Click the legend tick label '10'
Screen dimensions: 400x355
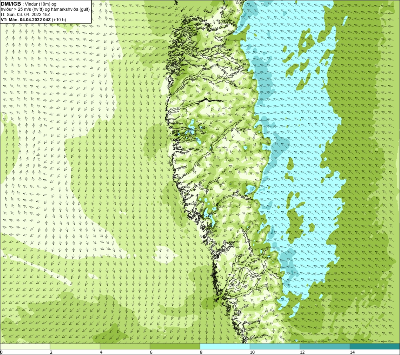click(x=252, y=352)
